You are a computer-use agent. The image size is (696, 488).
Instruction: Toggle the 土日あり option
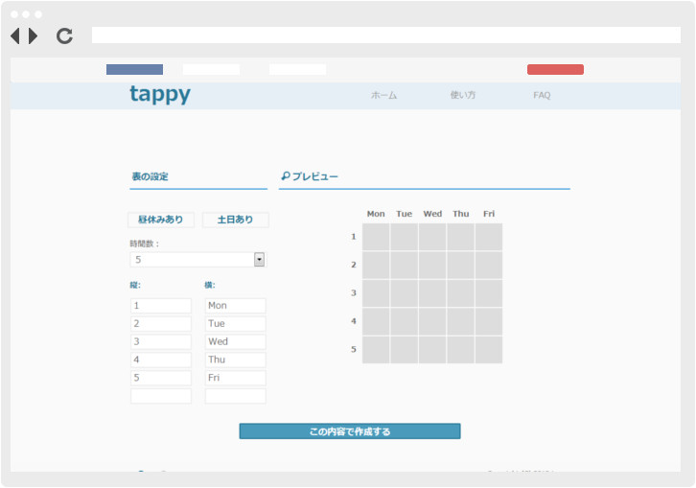(236, 220)
